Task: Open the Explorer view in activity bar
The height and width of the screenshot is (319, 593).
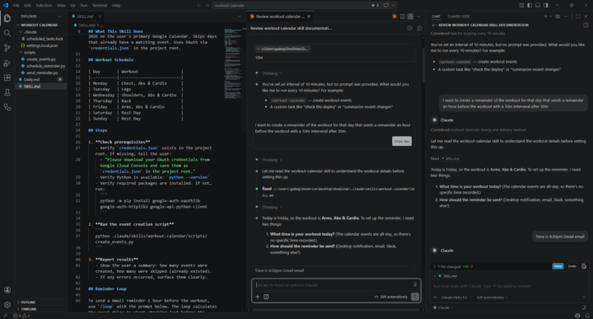Action: tap(7, 18)
